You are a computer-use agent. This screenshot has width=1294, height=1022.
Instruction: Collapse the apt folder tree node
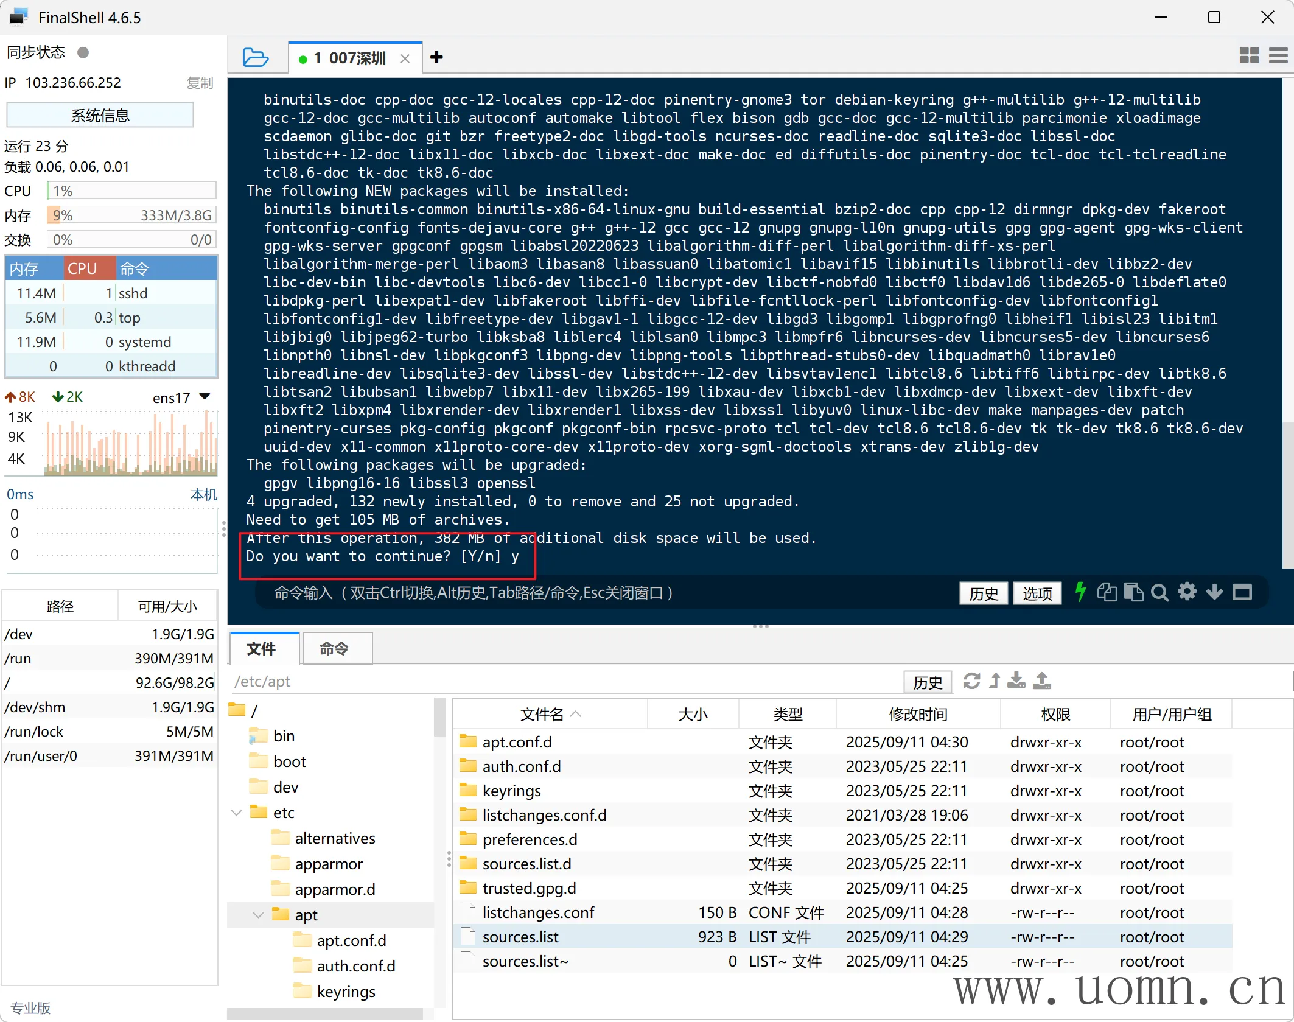(258, 915)
